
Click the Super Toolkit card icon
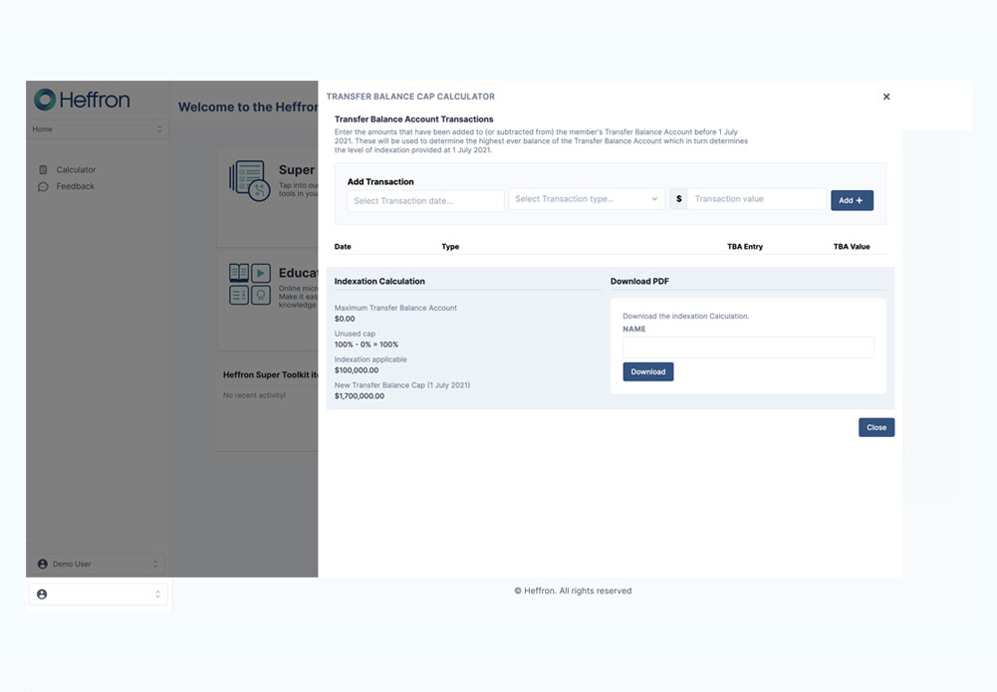click(249, 180)
